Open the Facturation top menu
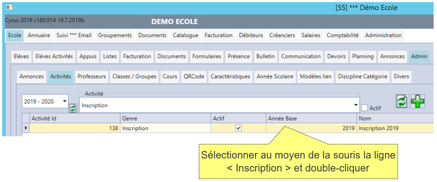This screenshot has width=437, height=182. coord(218,35)
